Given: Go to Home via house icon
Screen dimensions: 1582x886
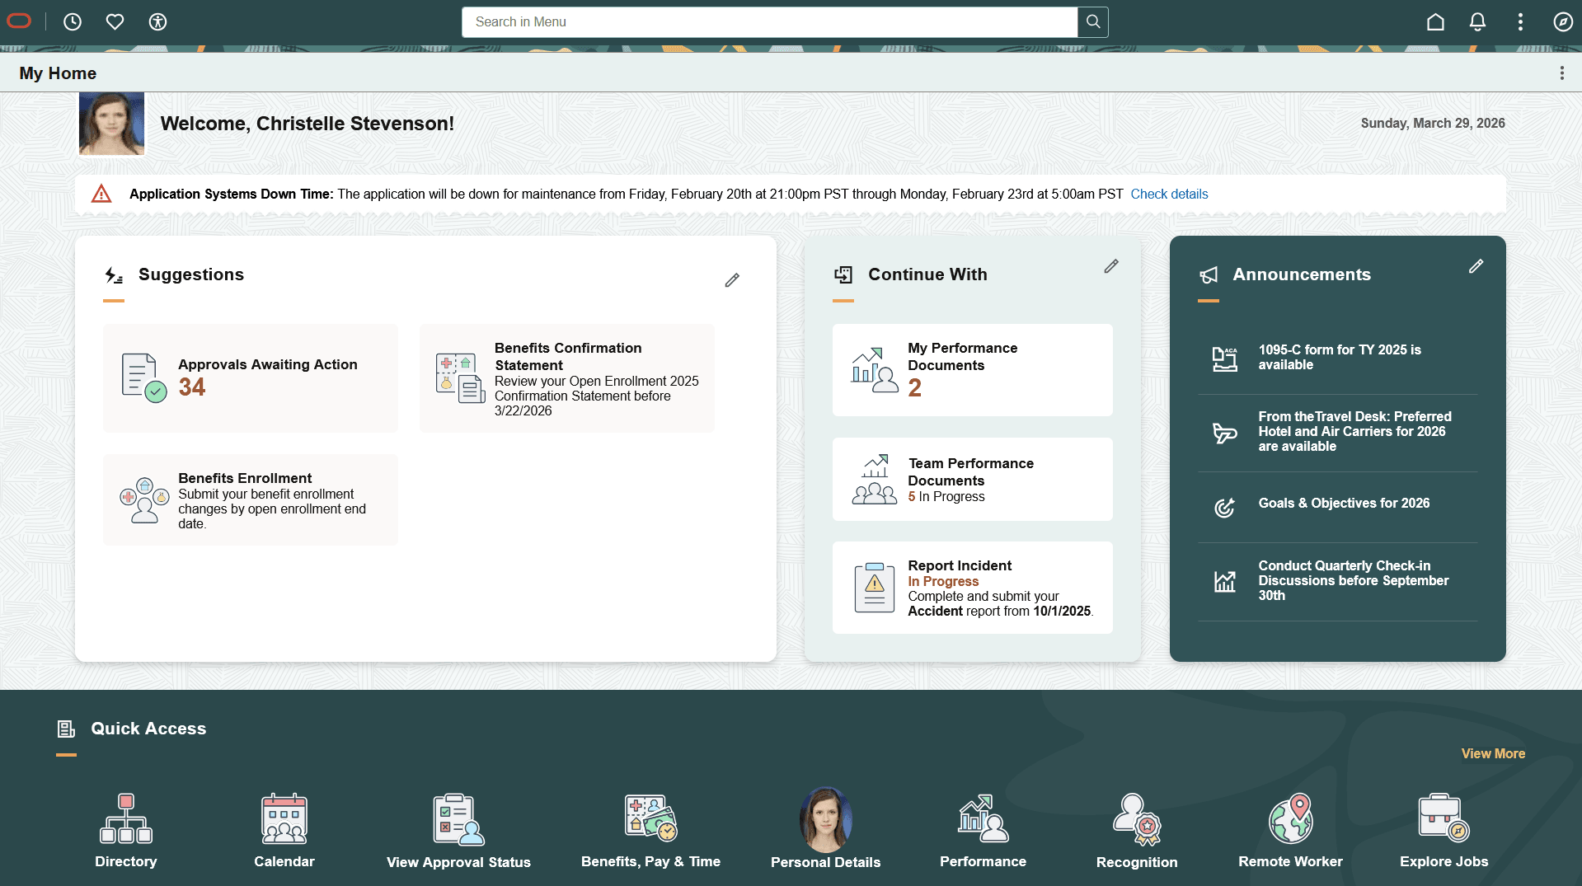Looking at the screenshot, I should click(x=1435, y=22).
